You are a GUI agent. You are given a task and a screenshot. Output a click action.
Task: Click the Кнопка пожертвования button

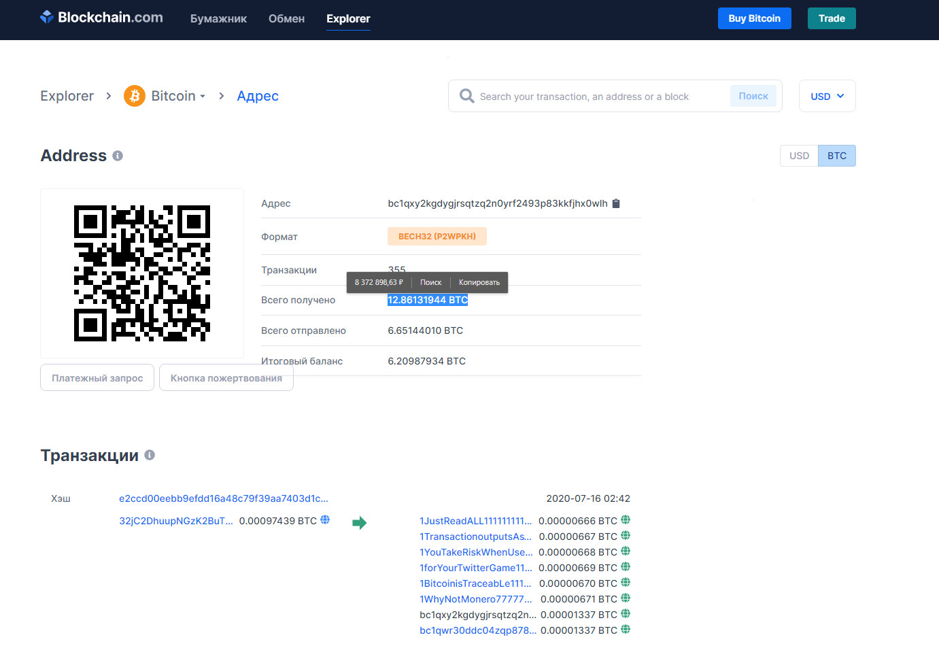tap(226, 378)
